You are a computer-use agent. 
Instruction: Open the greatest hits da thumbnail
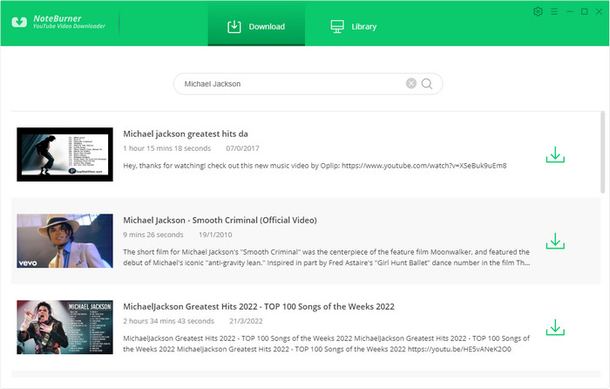click(x=65, y=154)
